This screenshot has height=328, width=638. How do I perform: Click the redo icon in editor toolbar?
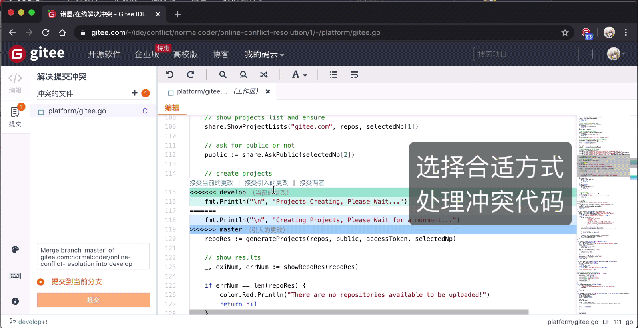[x=191, y=75]
